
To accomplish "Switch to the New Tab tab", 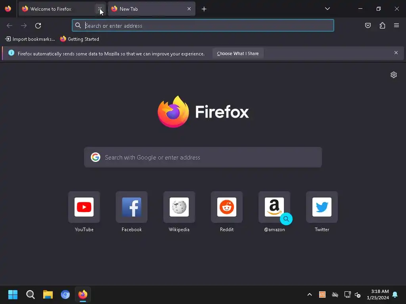I will pyautogui.click(x=151, y=9).
